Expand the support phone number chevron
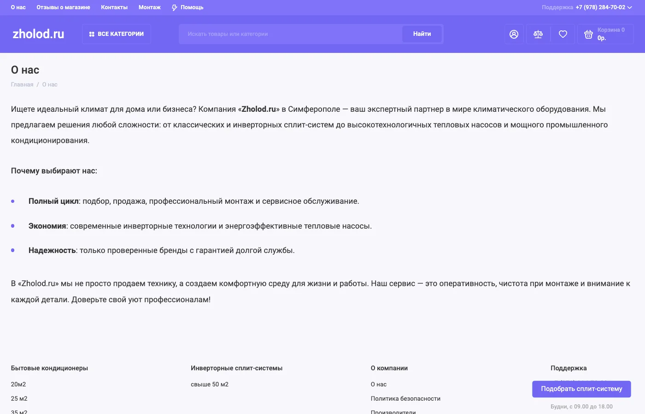Screen dimensions: 645x414 [x=630, y=8]
